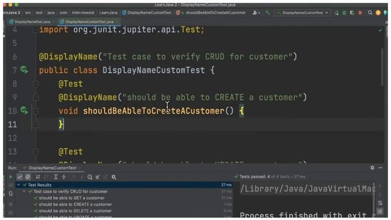Run class gutter icon at line 7
Image resolution: width=391 pixels, height=220 pixels.
coord(24,70)
